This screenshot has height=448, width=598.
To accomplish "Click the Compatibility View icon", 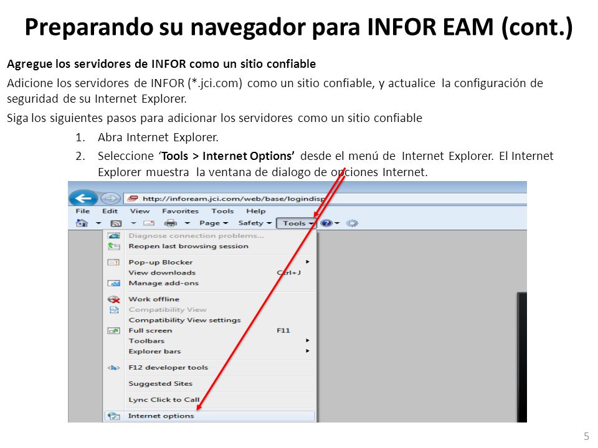I will [x=114, y=310].
